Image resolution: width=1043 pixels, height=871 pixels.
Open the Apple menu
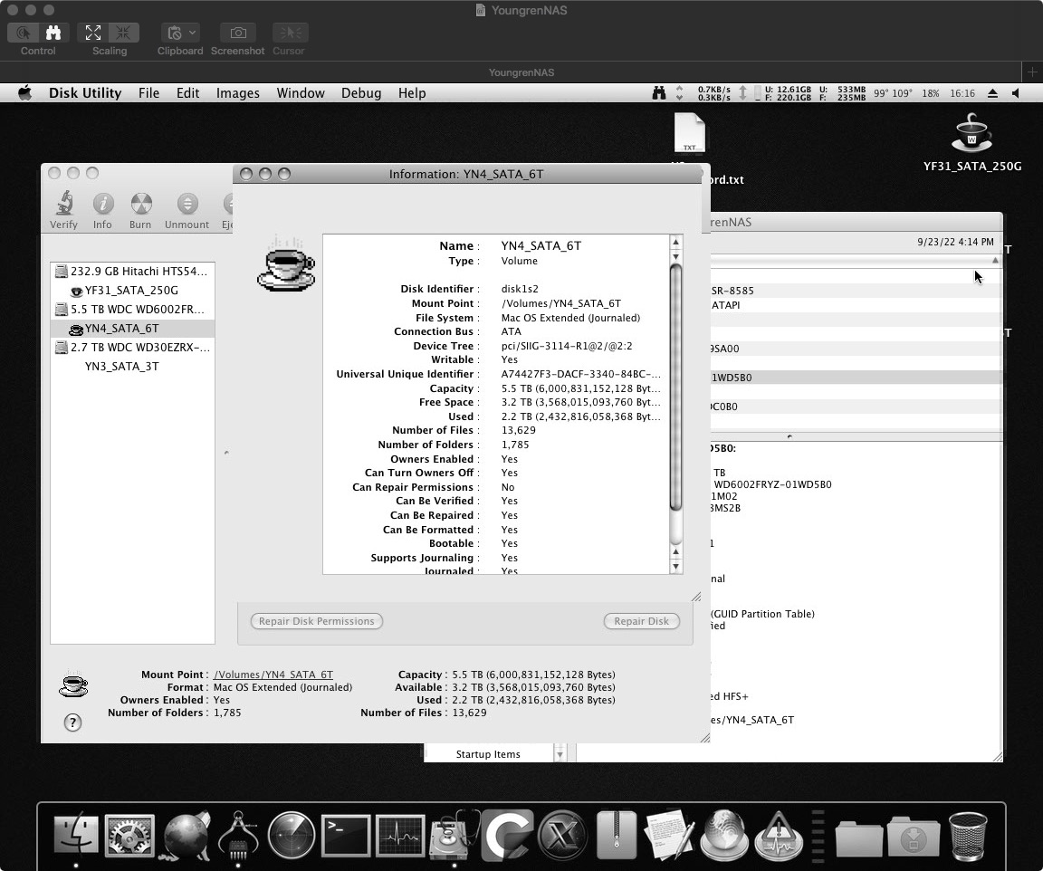coord(24,93)
